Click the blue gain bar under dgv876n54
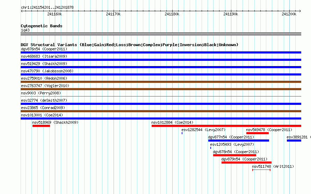The height and width of the screenshot is (194, 311). (161, 52)
